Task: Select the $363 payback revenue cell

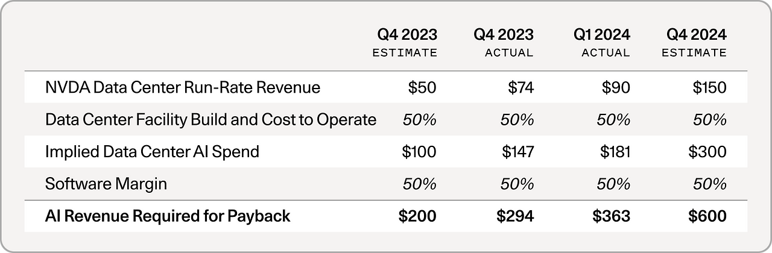Action: (613, 216)
